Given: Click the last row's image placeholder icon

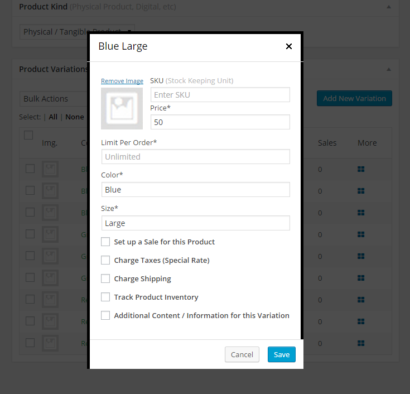Looking at the screenshot, I should pyautogui.click(x=50, y=343).
